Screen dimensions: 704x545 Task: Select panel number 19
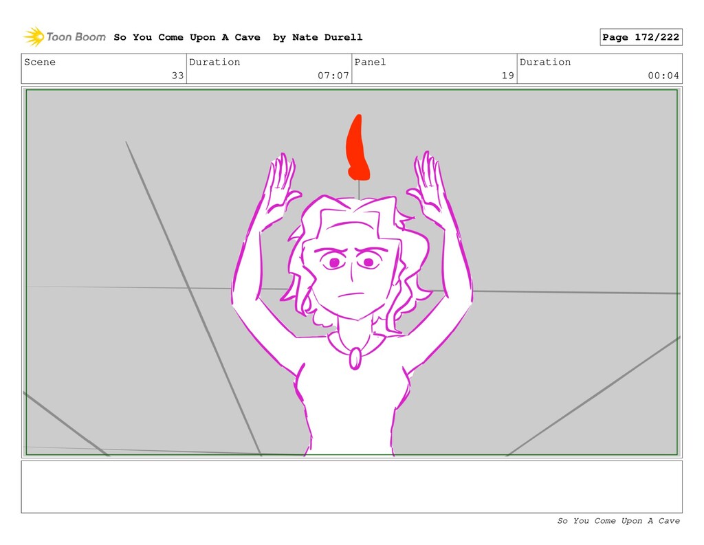tap(508, 76)
